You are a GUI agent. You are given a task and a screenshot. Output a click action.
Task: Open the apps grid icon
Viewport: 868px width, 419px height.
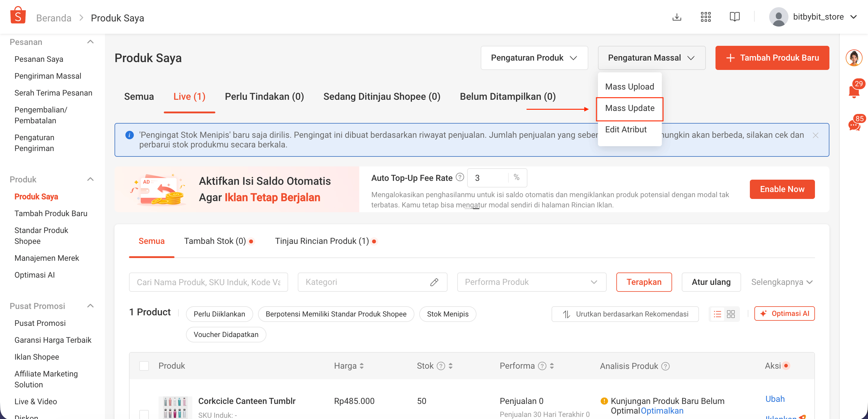point(706,17)
